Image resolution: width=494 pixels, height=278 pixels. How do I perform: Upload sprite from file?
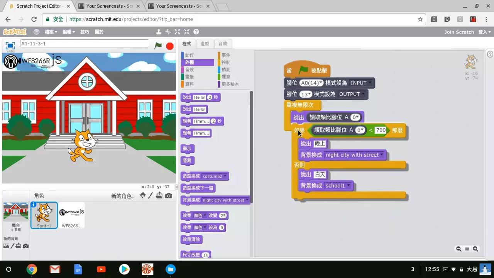[x=159, y=195]
